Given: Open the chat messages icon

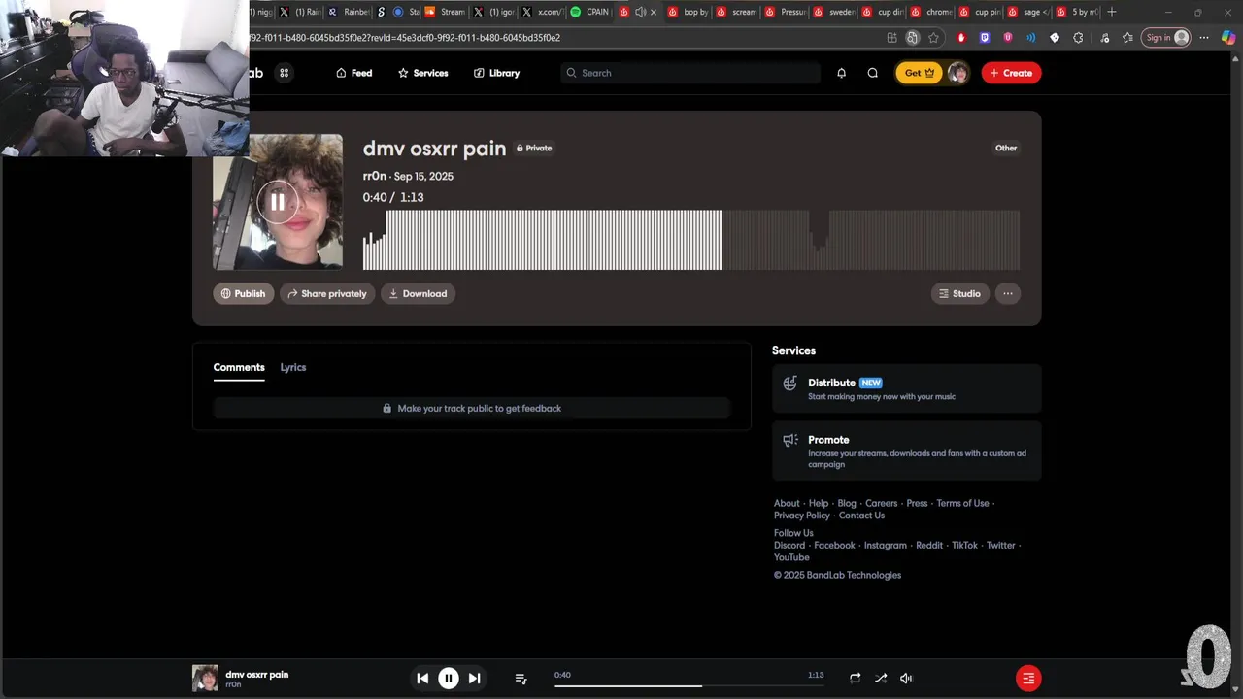Looking at the screenshot, I should [872, 73].
